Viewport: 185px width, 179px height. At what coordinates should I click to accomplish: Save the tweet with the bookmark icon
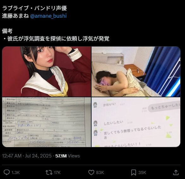click(x=134, y=172)
